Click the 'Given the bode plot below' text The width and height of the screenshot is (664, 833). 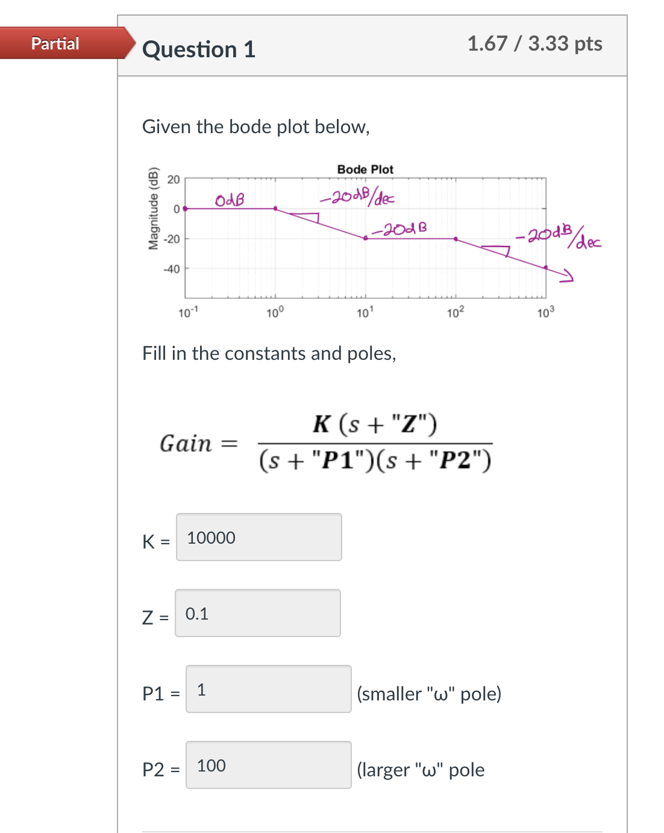point(255,127)
